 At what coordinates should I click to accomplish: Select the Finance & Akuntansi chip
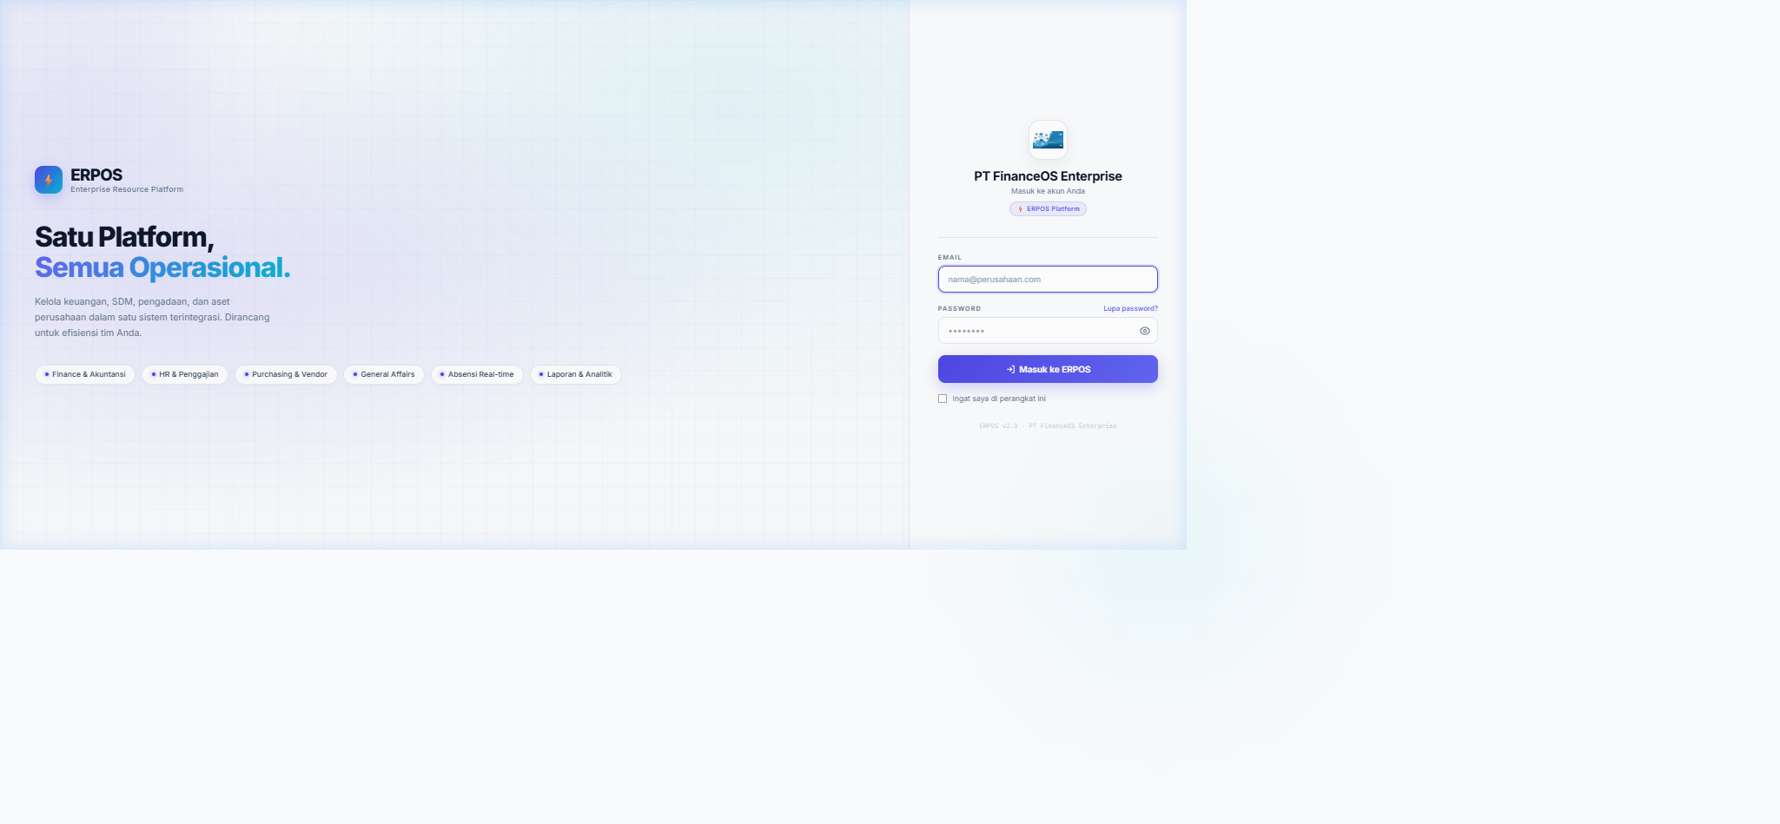[85, 374]
